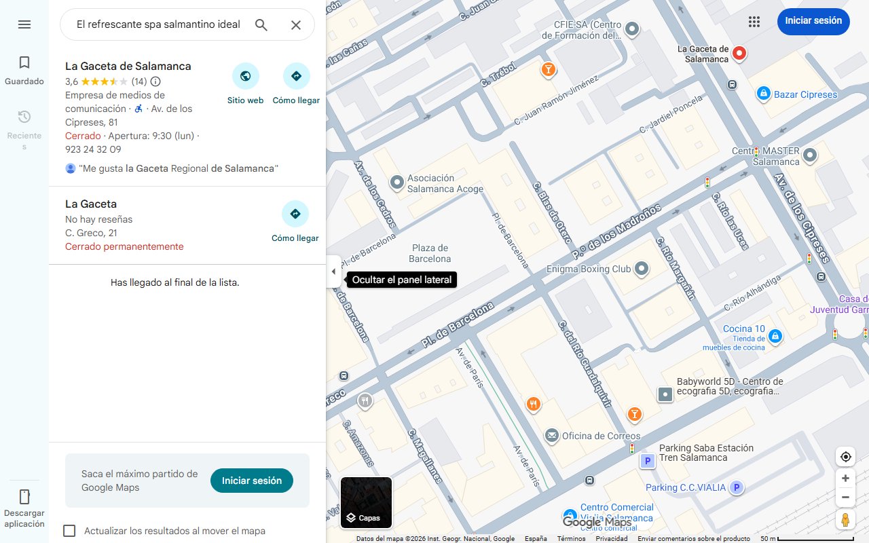Viewport: 869px width, 543px height.
Task: Show rating info for La Gaceta de Salamanca
Action: coord(155,81)
